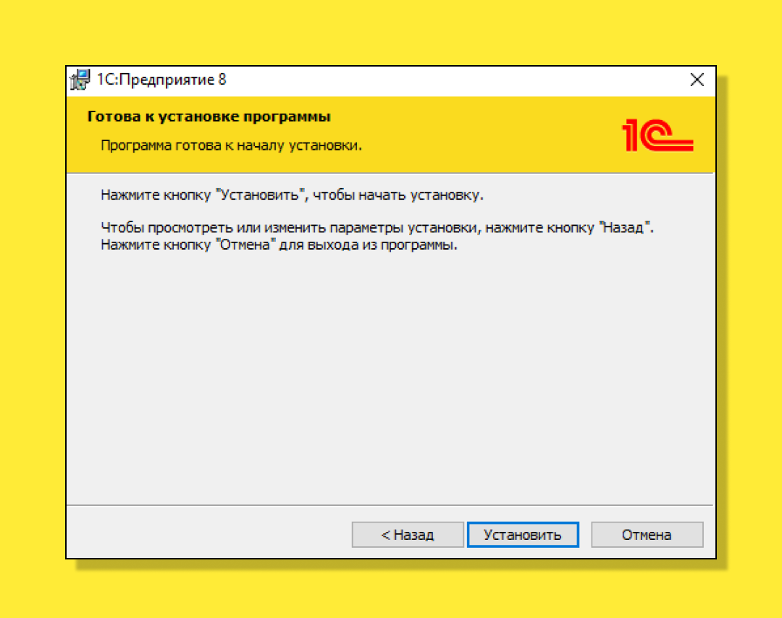The image size is (782, 618).
Task: Click the quoted word "Отмена" in instructions
Action: (x=245, y=245)
